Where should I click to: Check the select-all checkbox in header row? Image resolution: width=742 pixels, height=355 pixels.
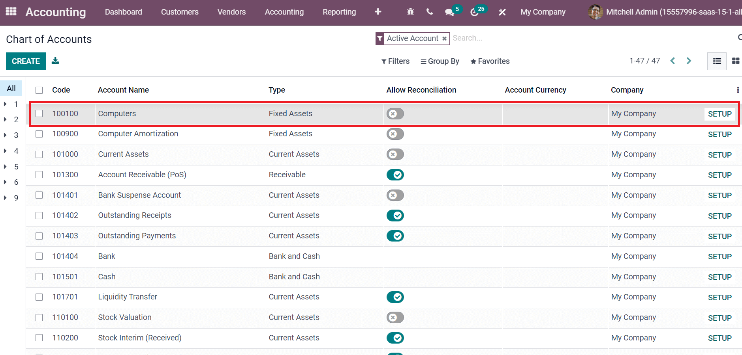click(x=39, y=90)
